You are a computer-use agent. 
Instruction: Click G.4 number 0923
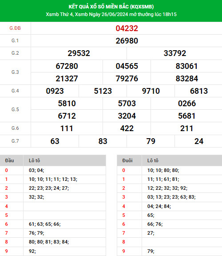tap(55, 91)
